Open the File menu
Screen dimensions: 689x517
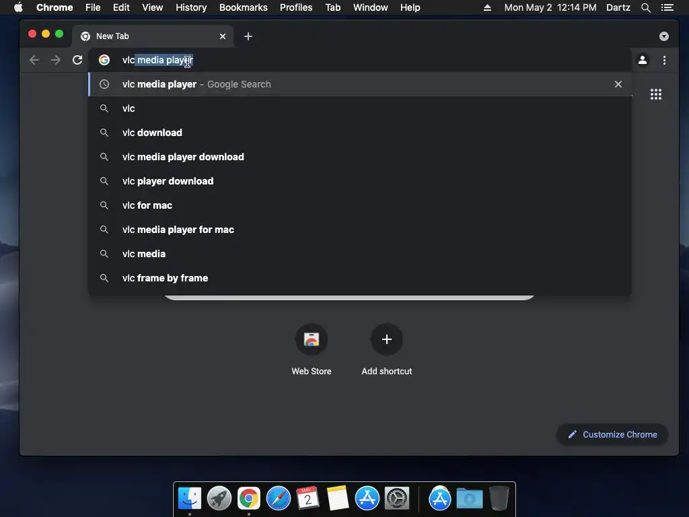coord(93,7)
